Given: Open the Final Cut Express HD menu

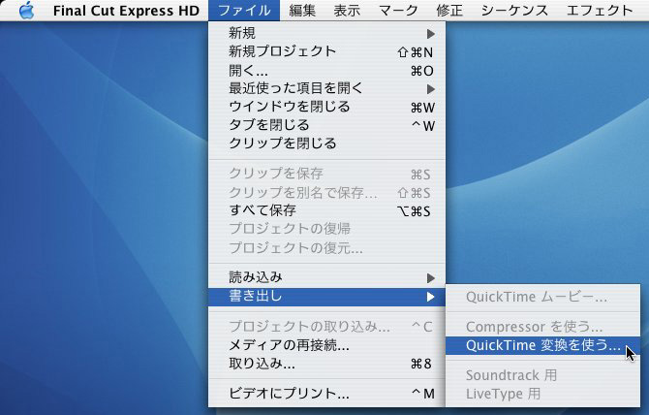Looking at the screenshot, I should 125,11.
